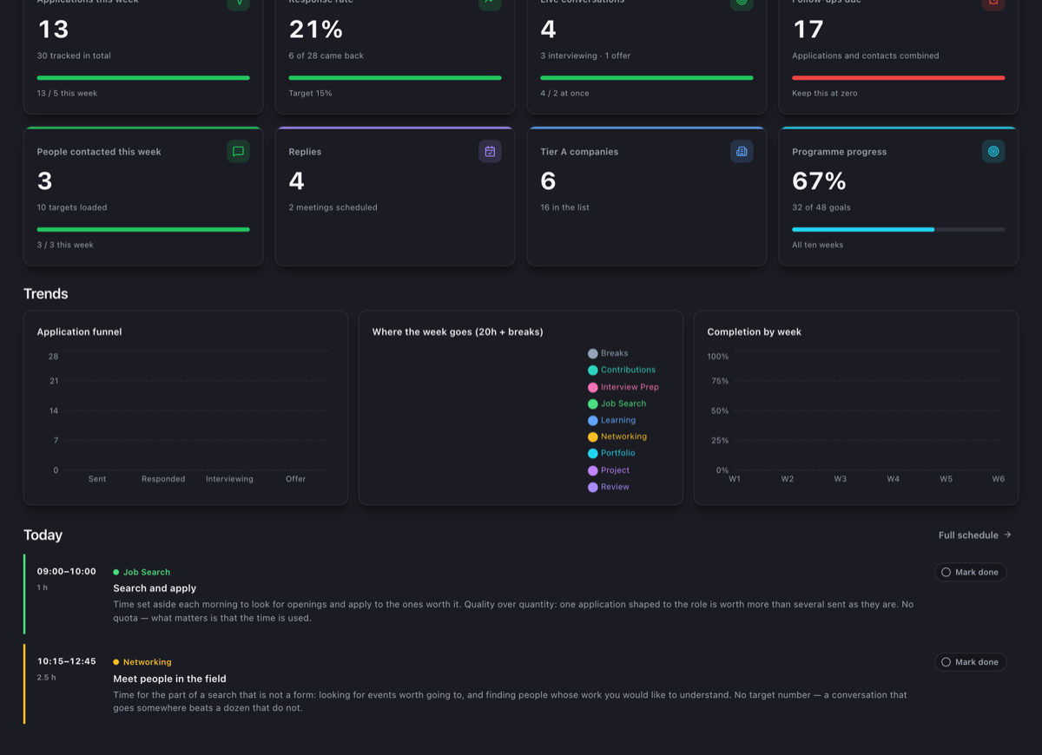Click the green Job Search tag in Today
Viewport: 1042px width, 755px height.
[142, 572]
